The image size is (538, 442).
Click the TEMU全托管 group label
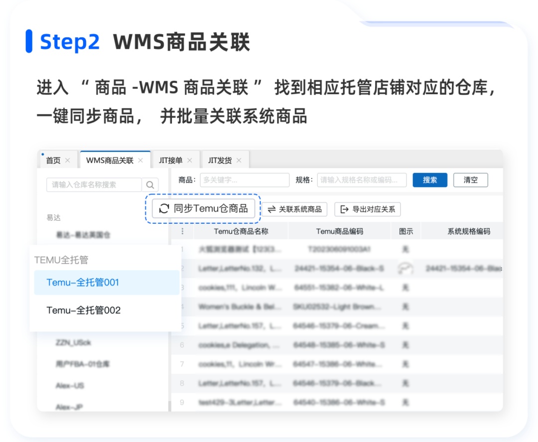pos(61,260)
